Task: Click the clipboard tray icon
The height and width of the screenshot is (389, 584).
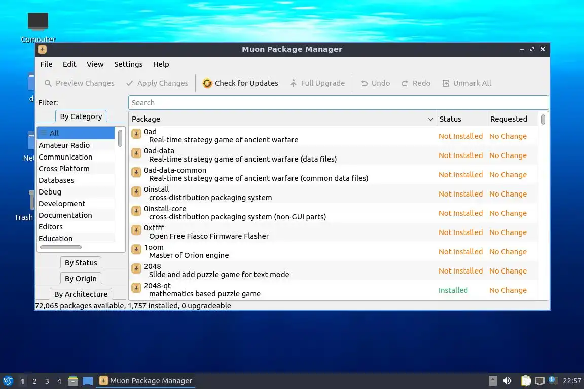Action: (x=526, y=381)
